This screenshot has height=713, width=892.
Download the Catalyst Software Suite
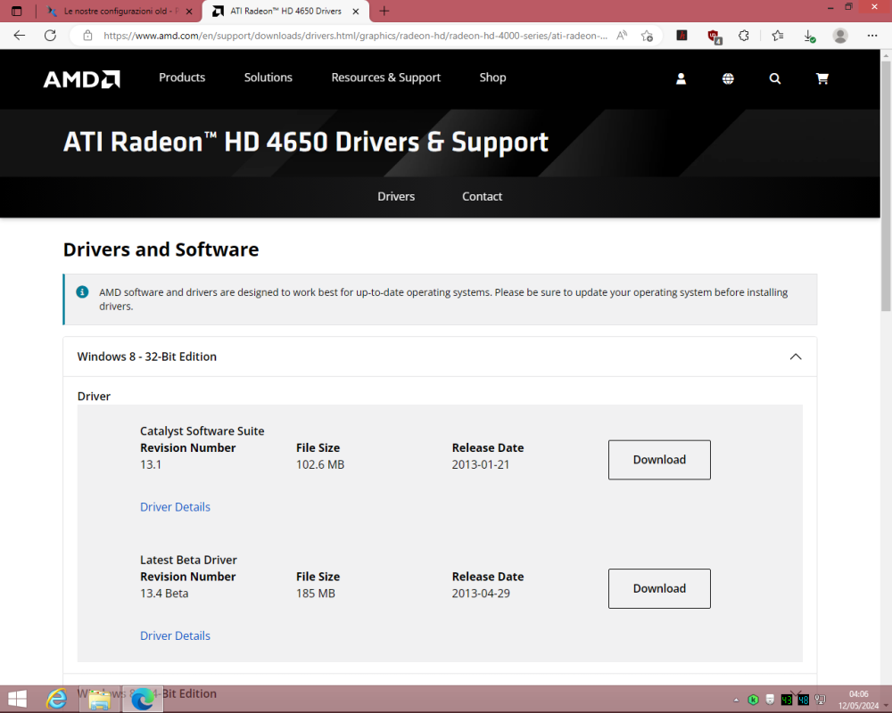tap(659, 459)
